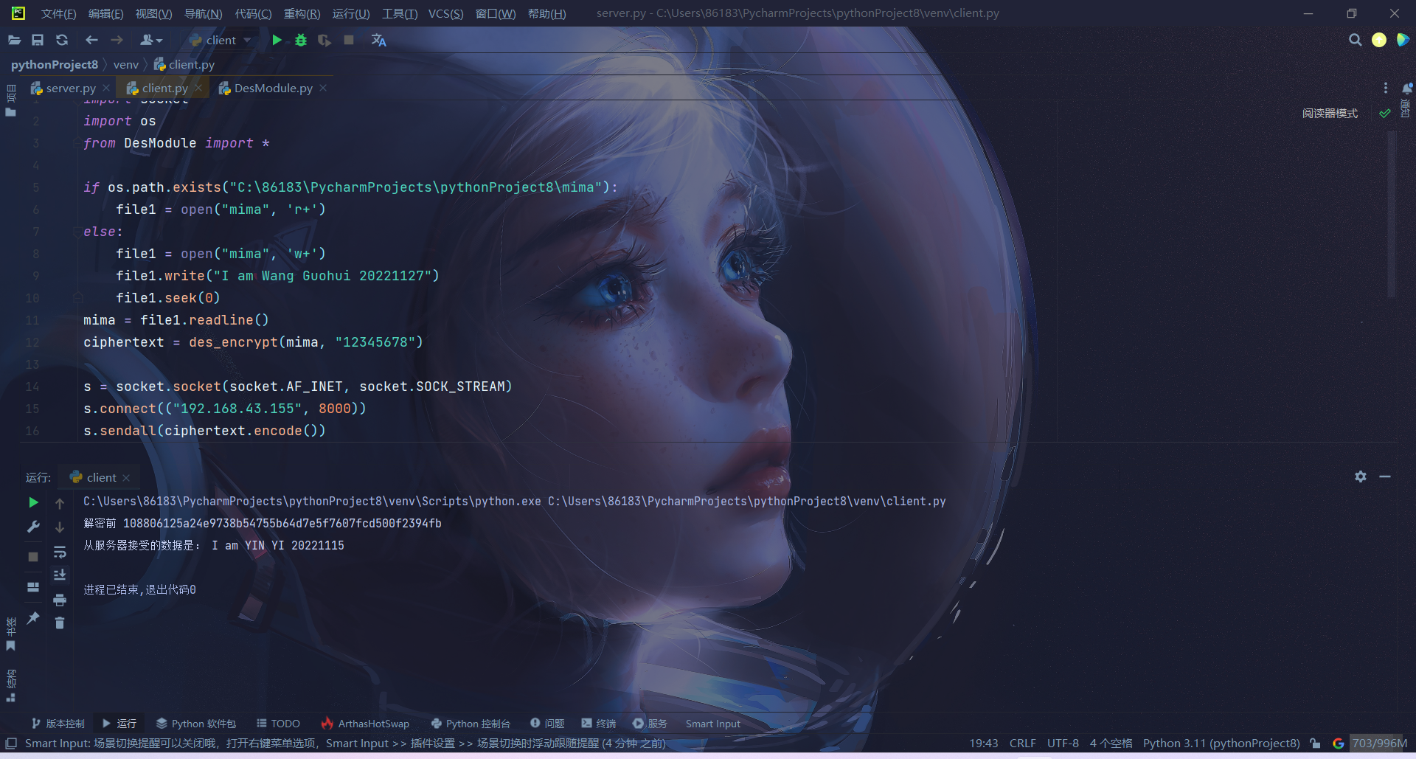The image size is (1416, 759).
Task: Open the TODO tool window
Action: (x=278, y=724)
